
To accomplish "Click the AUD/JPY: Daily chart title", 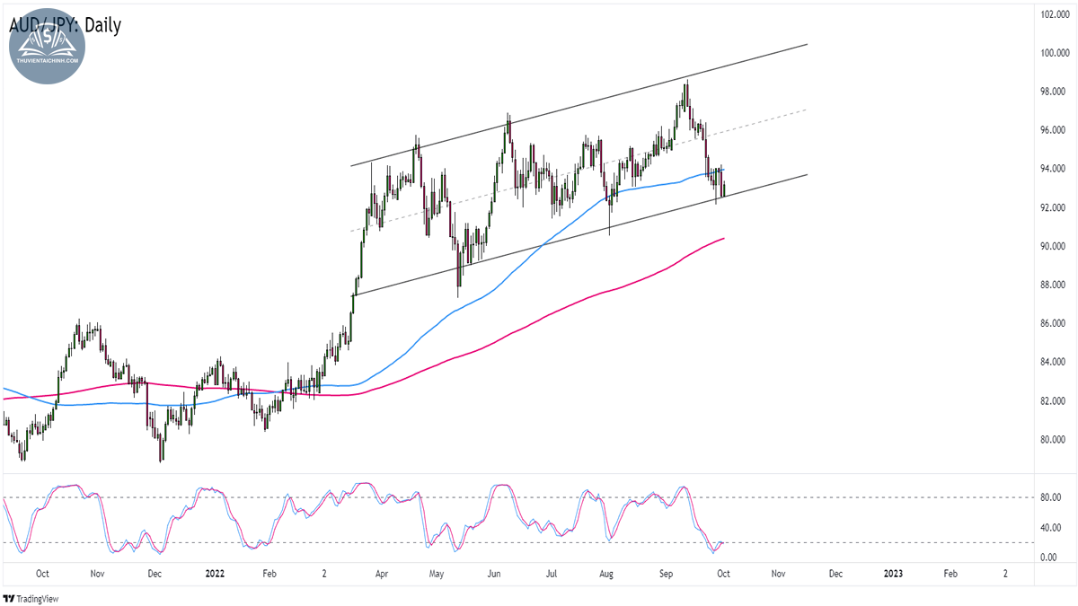I will [x=65, y=25].
